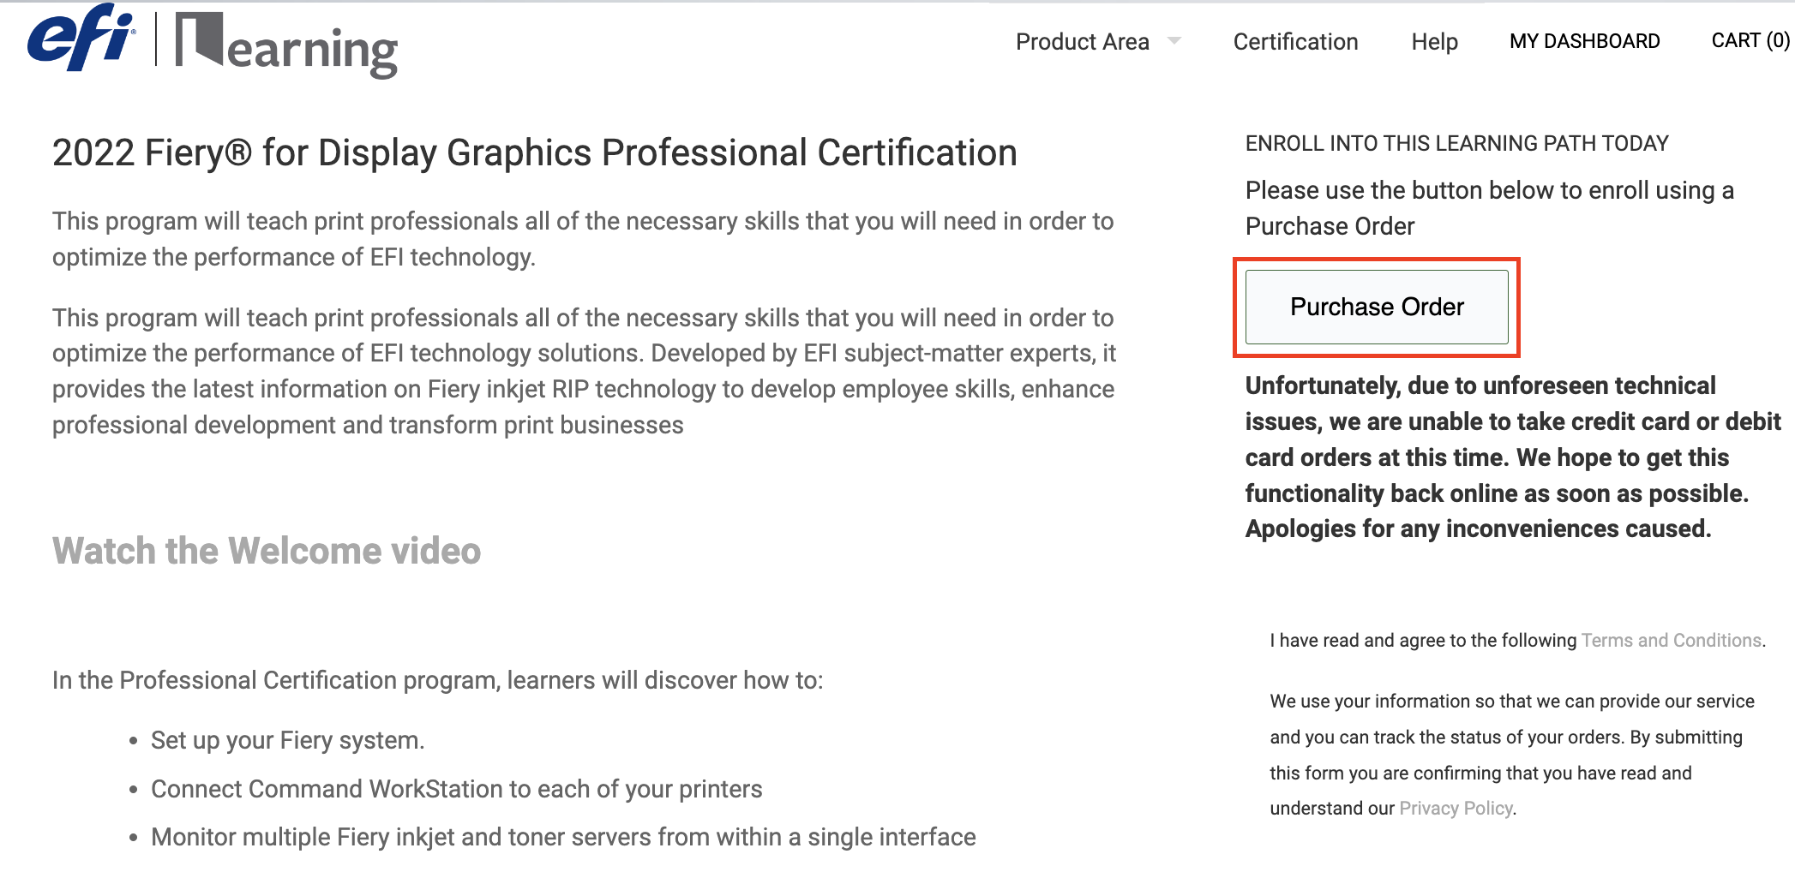The height and width of the screenshot is (872, 1795).
Task: Click the Purchase Order button
Action: pos(1377,307)
